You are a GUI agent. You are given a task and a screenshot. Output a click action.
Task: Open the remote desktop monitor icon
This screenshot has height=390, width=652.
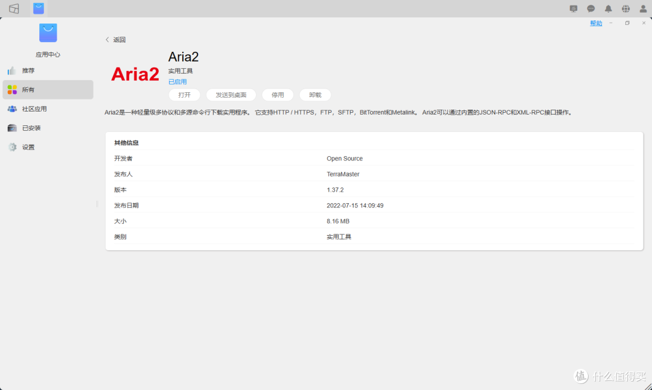coord(574,8)
